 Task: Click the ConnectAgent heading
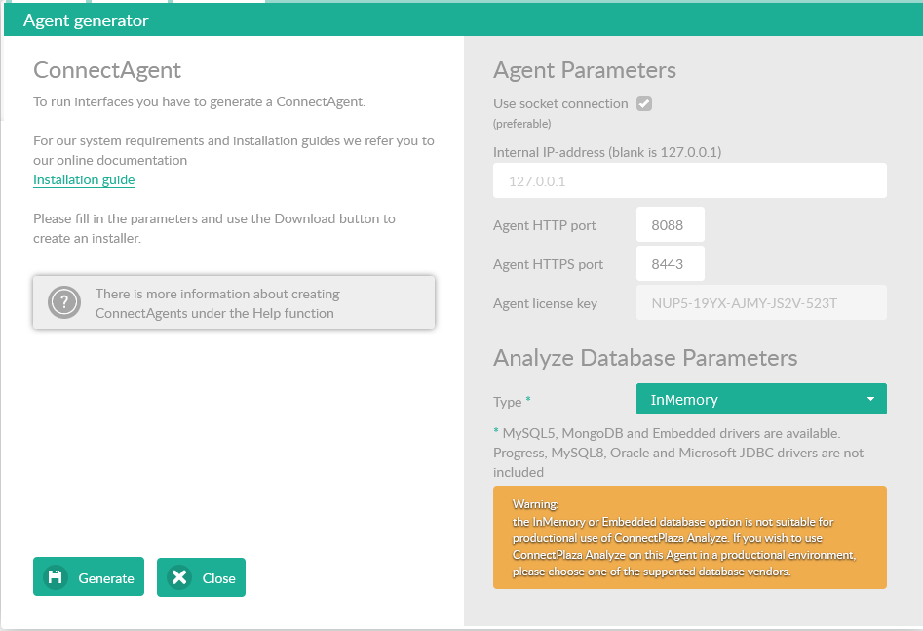pos(107,70)
